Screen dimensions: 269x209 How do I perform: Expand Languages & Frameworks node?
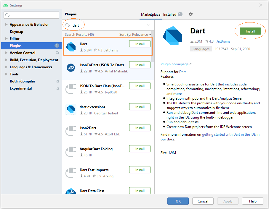(6, 67)
